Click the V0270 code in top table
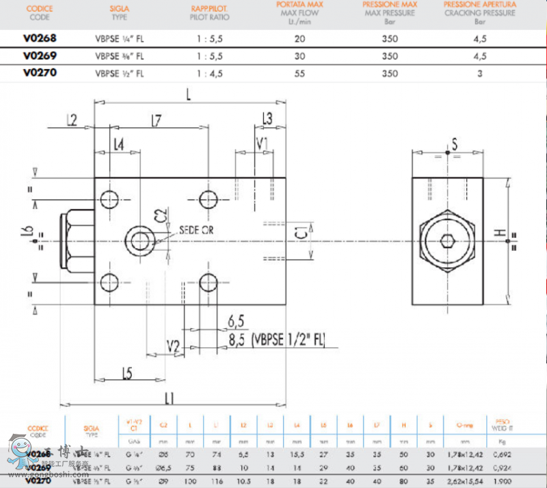 pos(40,73)
